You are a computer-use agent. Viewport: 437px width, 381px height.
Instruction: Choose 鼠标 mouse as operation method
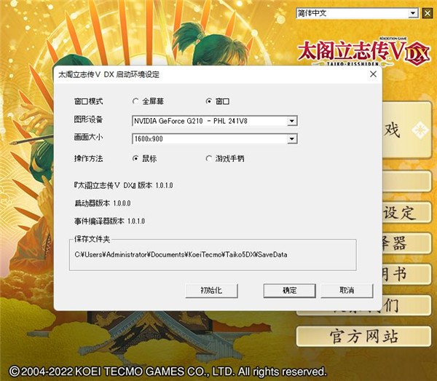click(135, 159)
